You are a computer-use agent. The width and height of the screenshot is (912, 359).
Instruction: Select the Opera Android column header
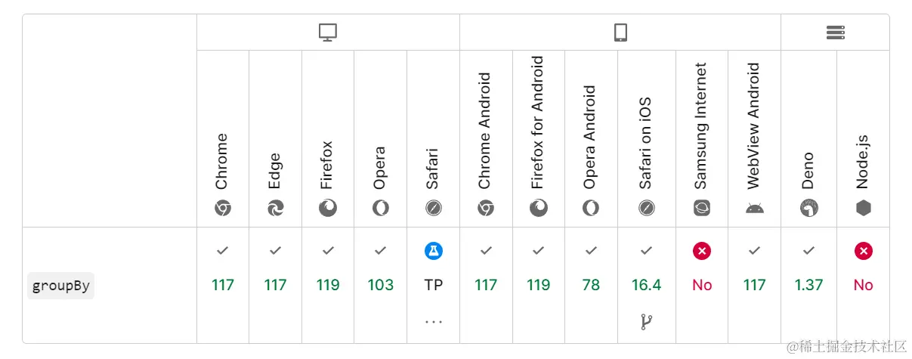pyautogui.click(x=591, y=136)
